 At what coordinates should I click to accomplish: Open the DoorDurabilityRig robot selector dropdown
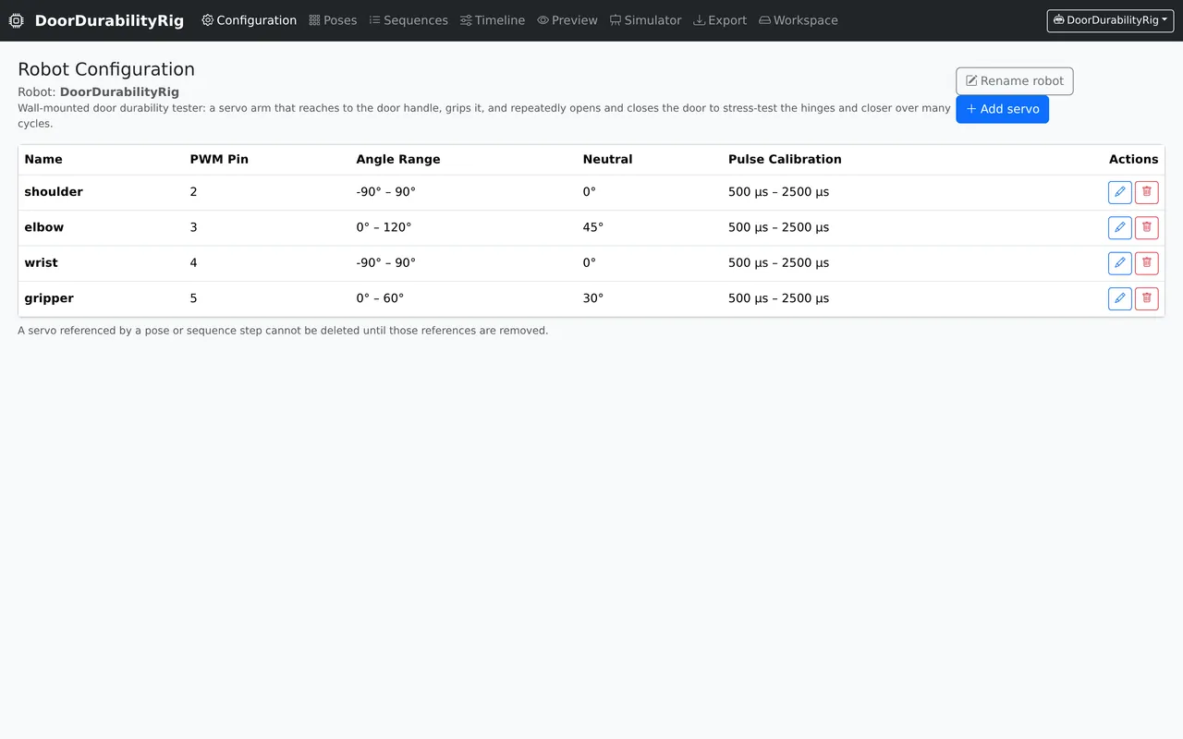click(1110, 20)
